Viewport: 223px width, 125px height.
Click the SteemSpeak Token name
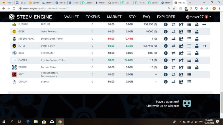(52, 39)
